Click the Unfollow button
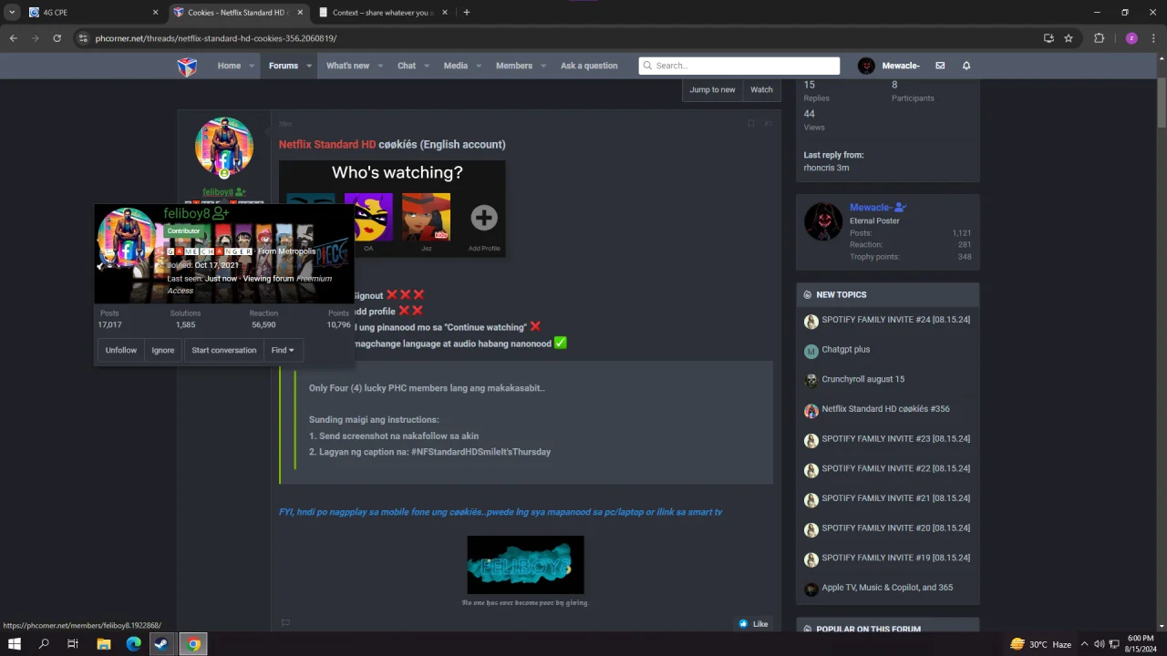1167x656 pixels. 121,350
